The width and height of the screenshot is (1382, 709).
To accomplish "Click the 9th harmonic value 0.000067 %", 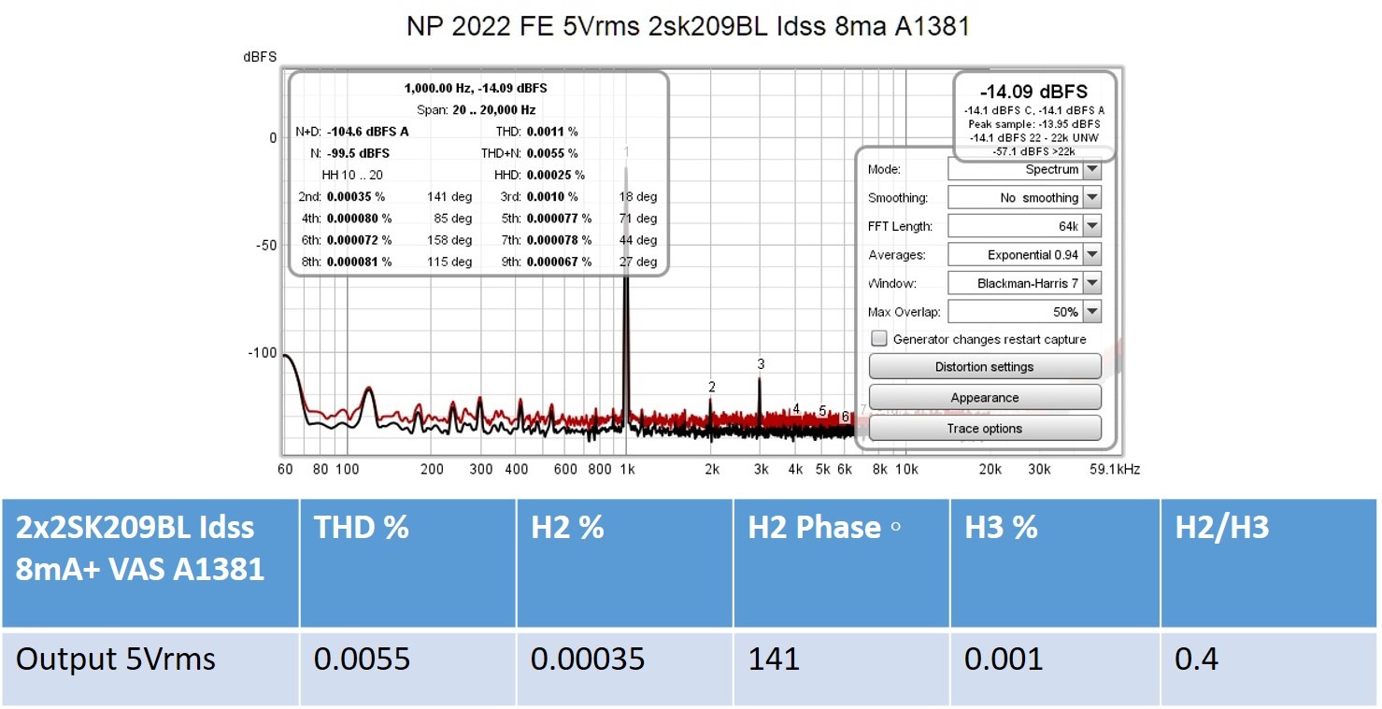I will coord(559,262).
